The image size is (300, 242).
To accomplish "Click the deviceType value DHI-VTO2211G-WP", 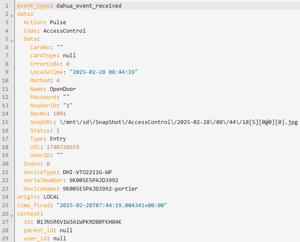I will tap(87, 172).
